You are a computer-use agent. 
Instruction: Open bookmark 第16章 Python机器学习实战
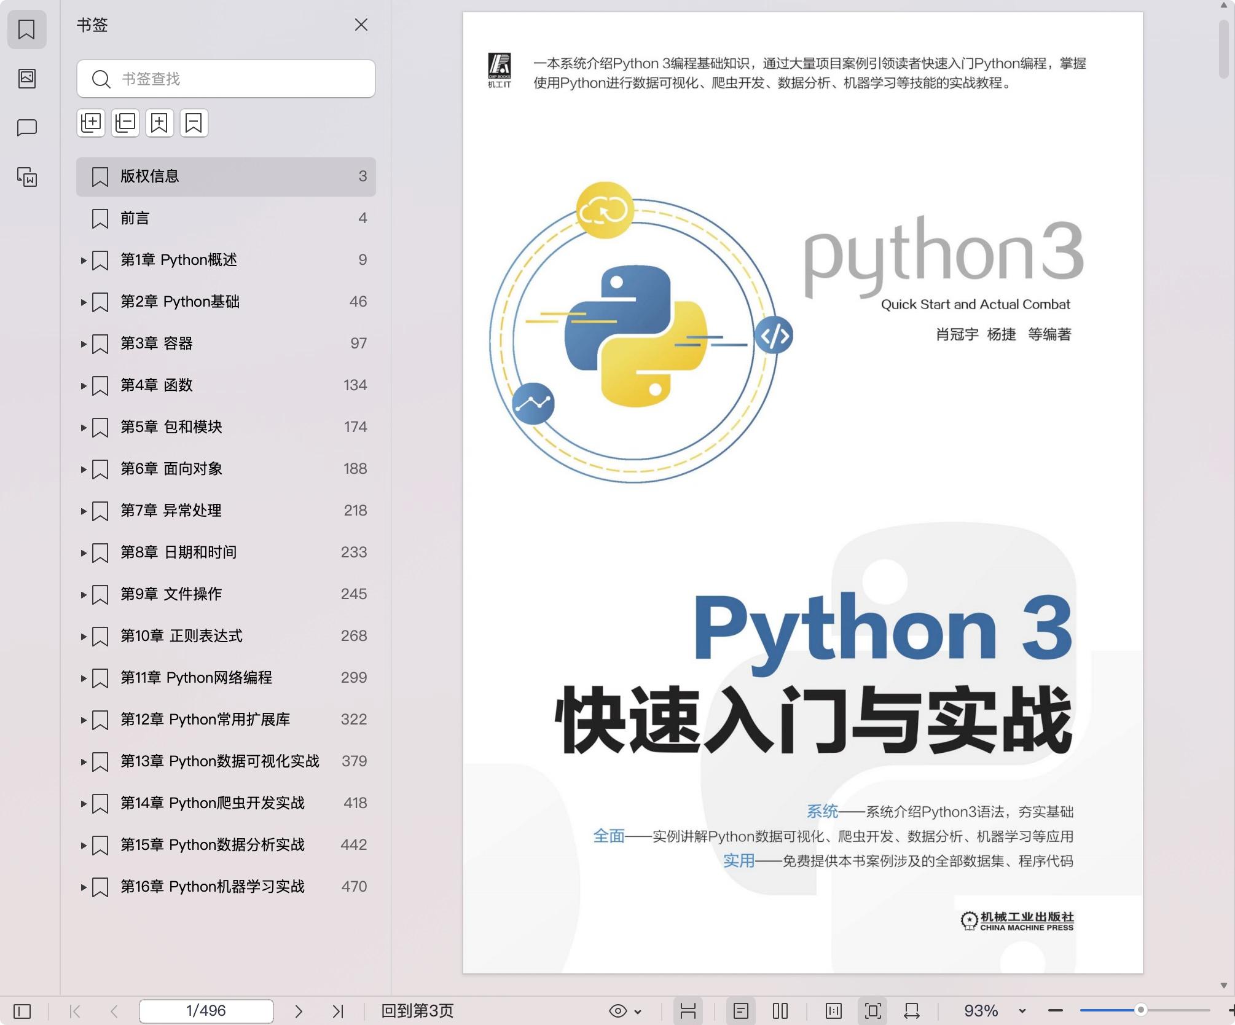[x=225, y=887]
